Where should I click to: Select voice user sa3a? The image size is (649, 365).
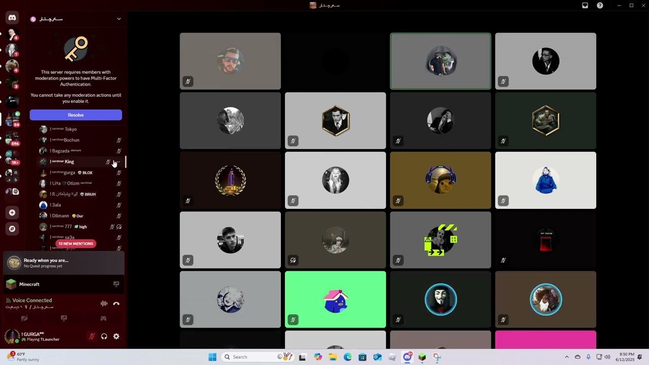[81, 237]
